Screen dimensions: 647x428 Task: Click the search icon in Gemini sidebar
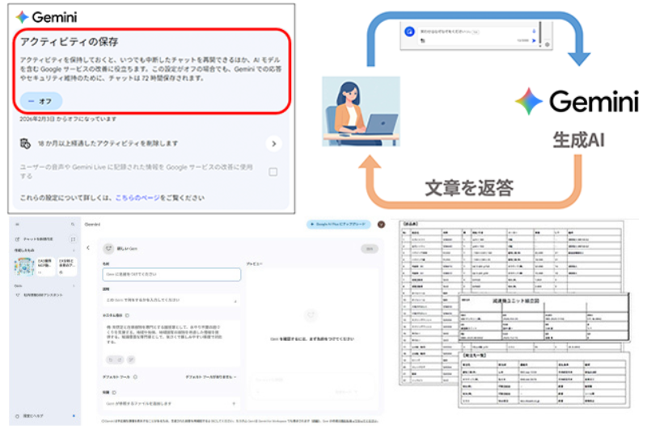point(73,224)
